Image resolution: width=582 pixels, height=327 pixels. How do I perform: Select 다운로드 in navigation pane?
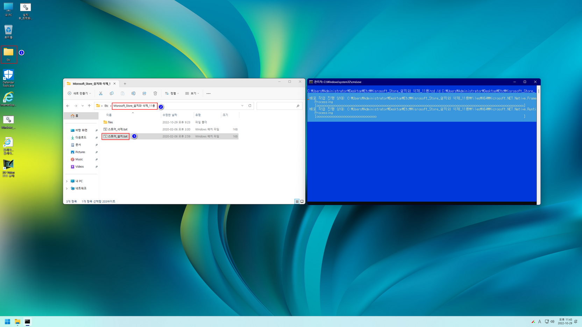tap(81, 137)
